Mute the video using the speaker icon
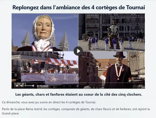Screen dimensions: 156x118 click(22, 86)
